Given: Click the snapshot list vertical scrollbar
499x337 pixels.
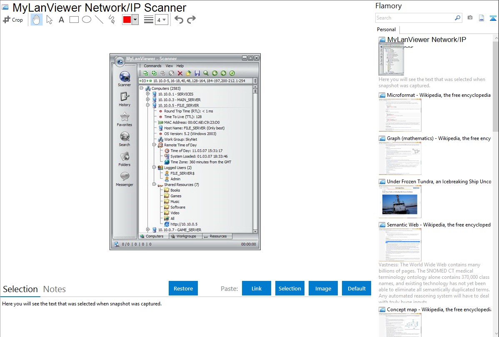Looking at the screenshot, I should pyautogui.click(x=496, y=86).
